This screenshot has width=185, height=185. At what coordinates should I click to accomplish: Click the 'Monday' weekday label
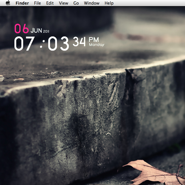97,45
